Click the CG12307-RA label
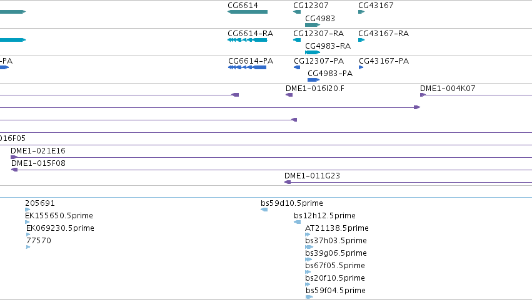The height and width of the screenshot is (300, 532). tap(319, 34)
